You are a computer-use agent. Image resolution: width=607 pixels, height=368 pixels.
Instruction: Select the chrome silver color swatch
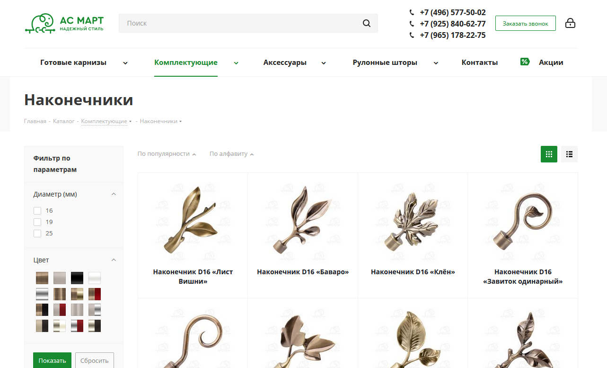coord(42,294)
